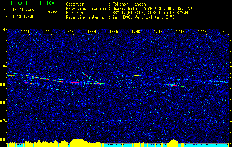Viewport: 232px width, 147px height.
Task: Click the 1744 time marker
Action: point(91,31)
